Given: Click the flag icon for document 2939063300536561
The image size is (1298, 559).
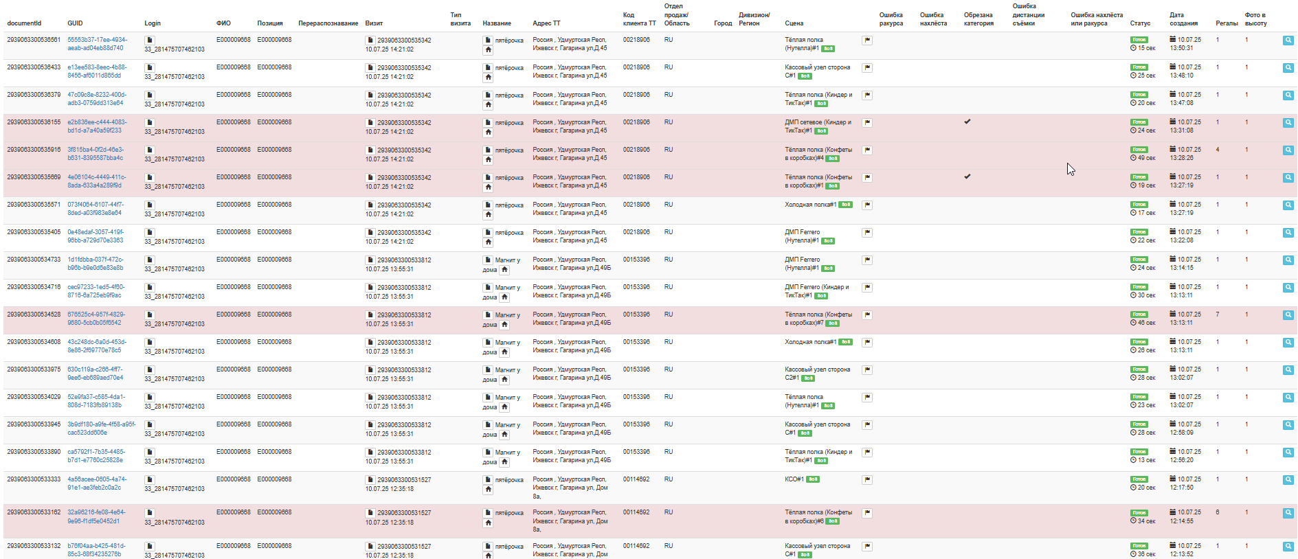Looking at the screenshot, I should [x=867, y=41].
